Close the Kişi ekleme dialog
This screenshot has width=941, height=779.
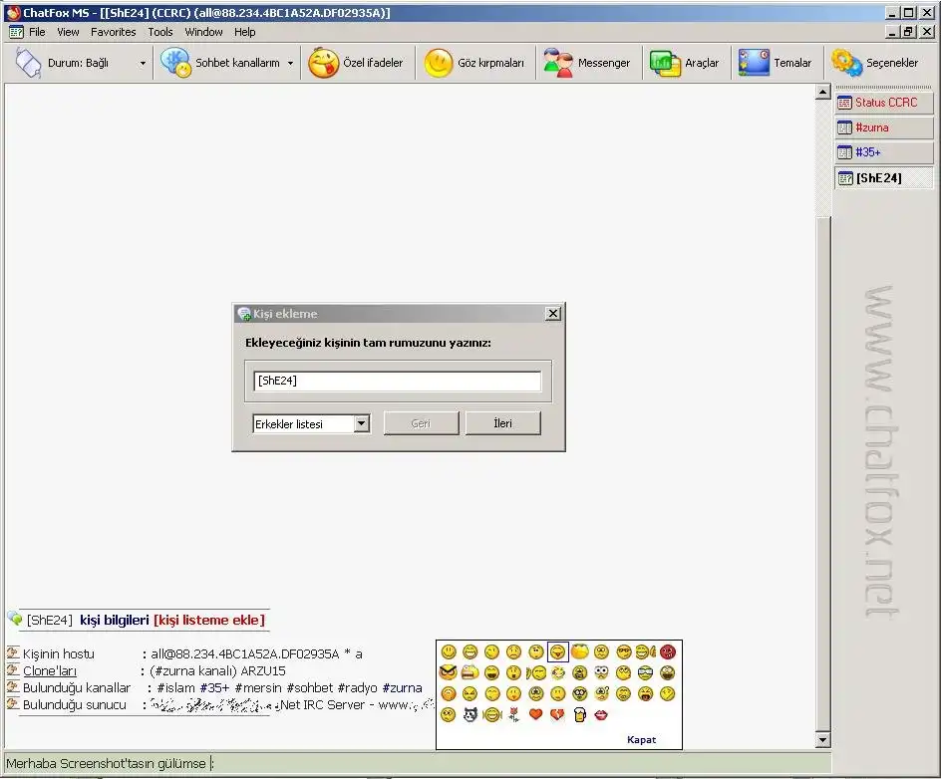click(x=552, y=314)
